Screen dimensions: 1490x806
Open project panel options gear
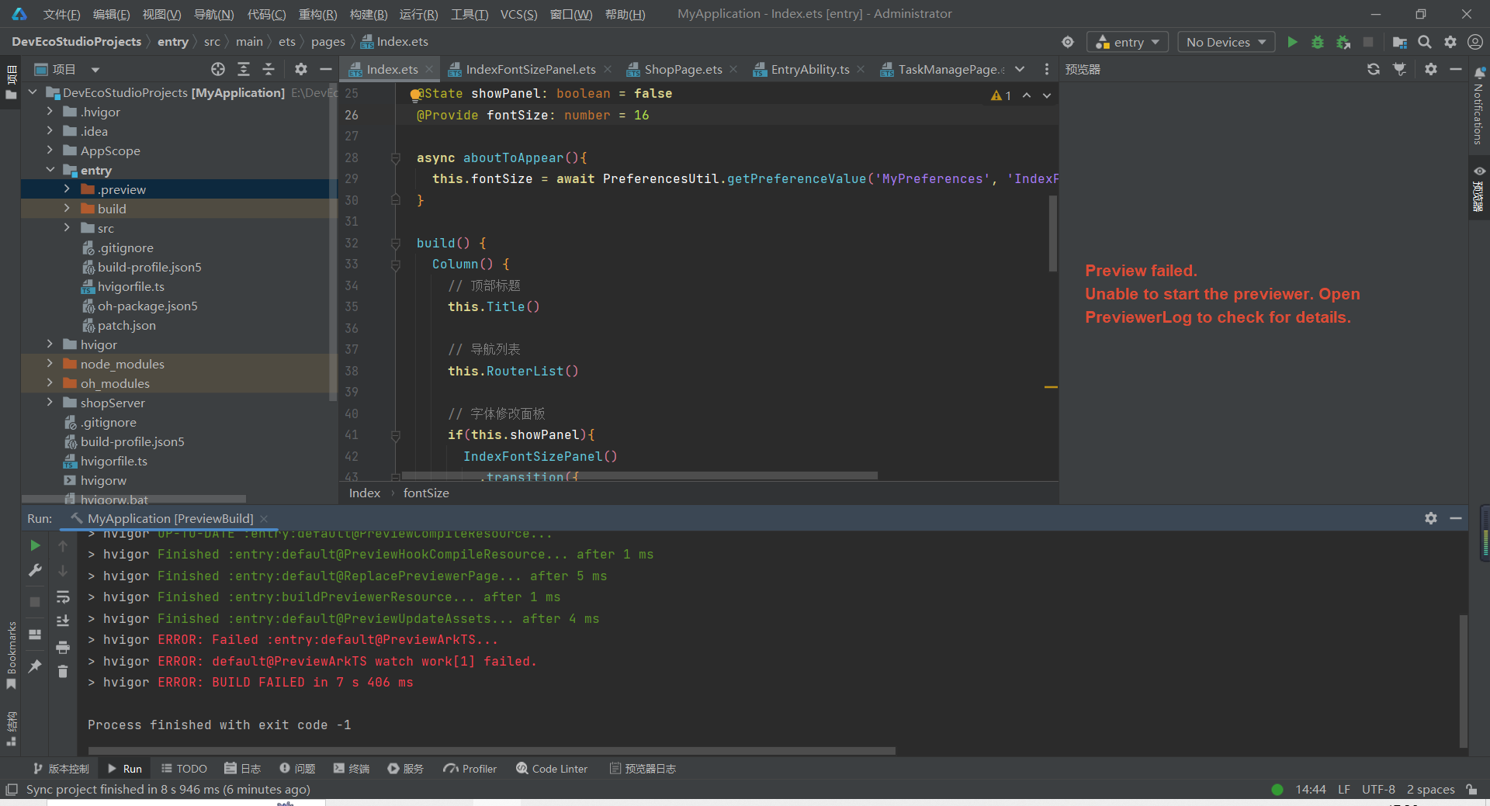click(x=301, y=69)
